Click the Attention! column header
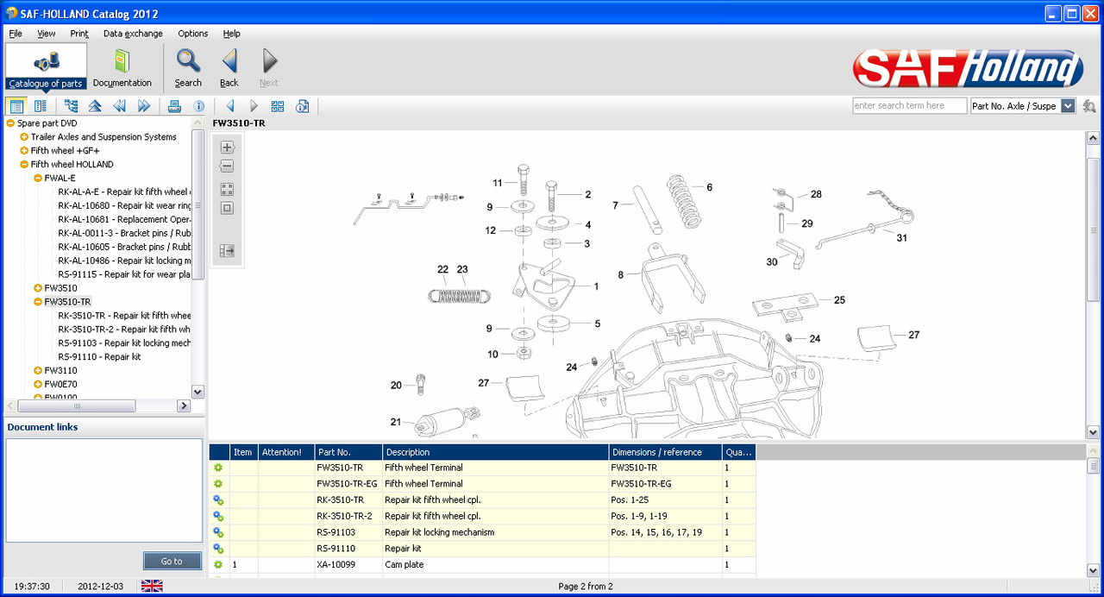The height and width of the screenshot is (597, 1104). pyautogui.click(x=286, y=452)
